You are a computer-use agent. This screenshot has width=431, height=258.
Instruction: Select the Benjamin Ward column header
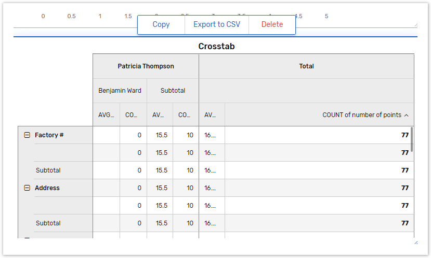pos(120,91)
